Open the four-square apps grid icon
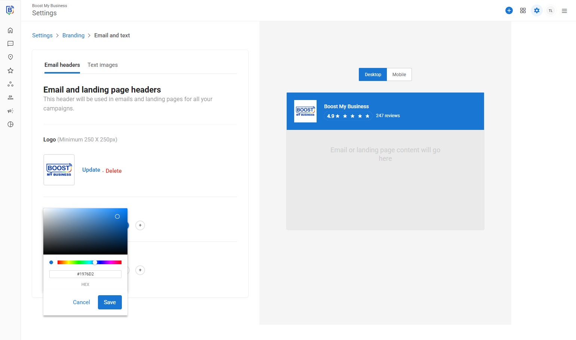Screen dimensions: 576x340 tap(523, 10)
